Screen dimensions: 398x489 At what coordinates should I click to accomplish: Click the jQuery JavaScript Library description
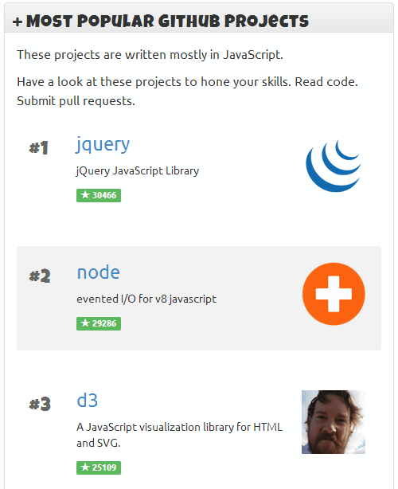138,171
